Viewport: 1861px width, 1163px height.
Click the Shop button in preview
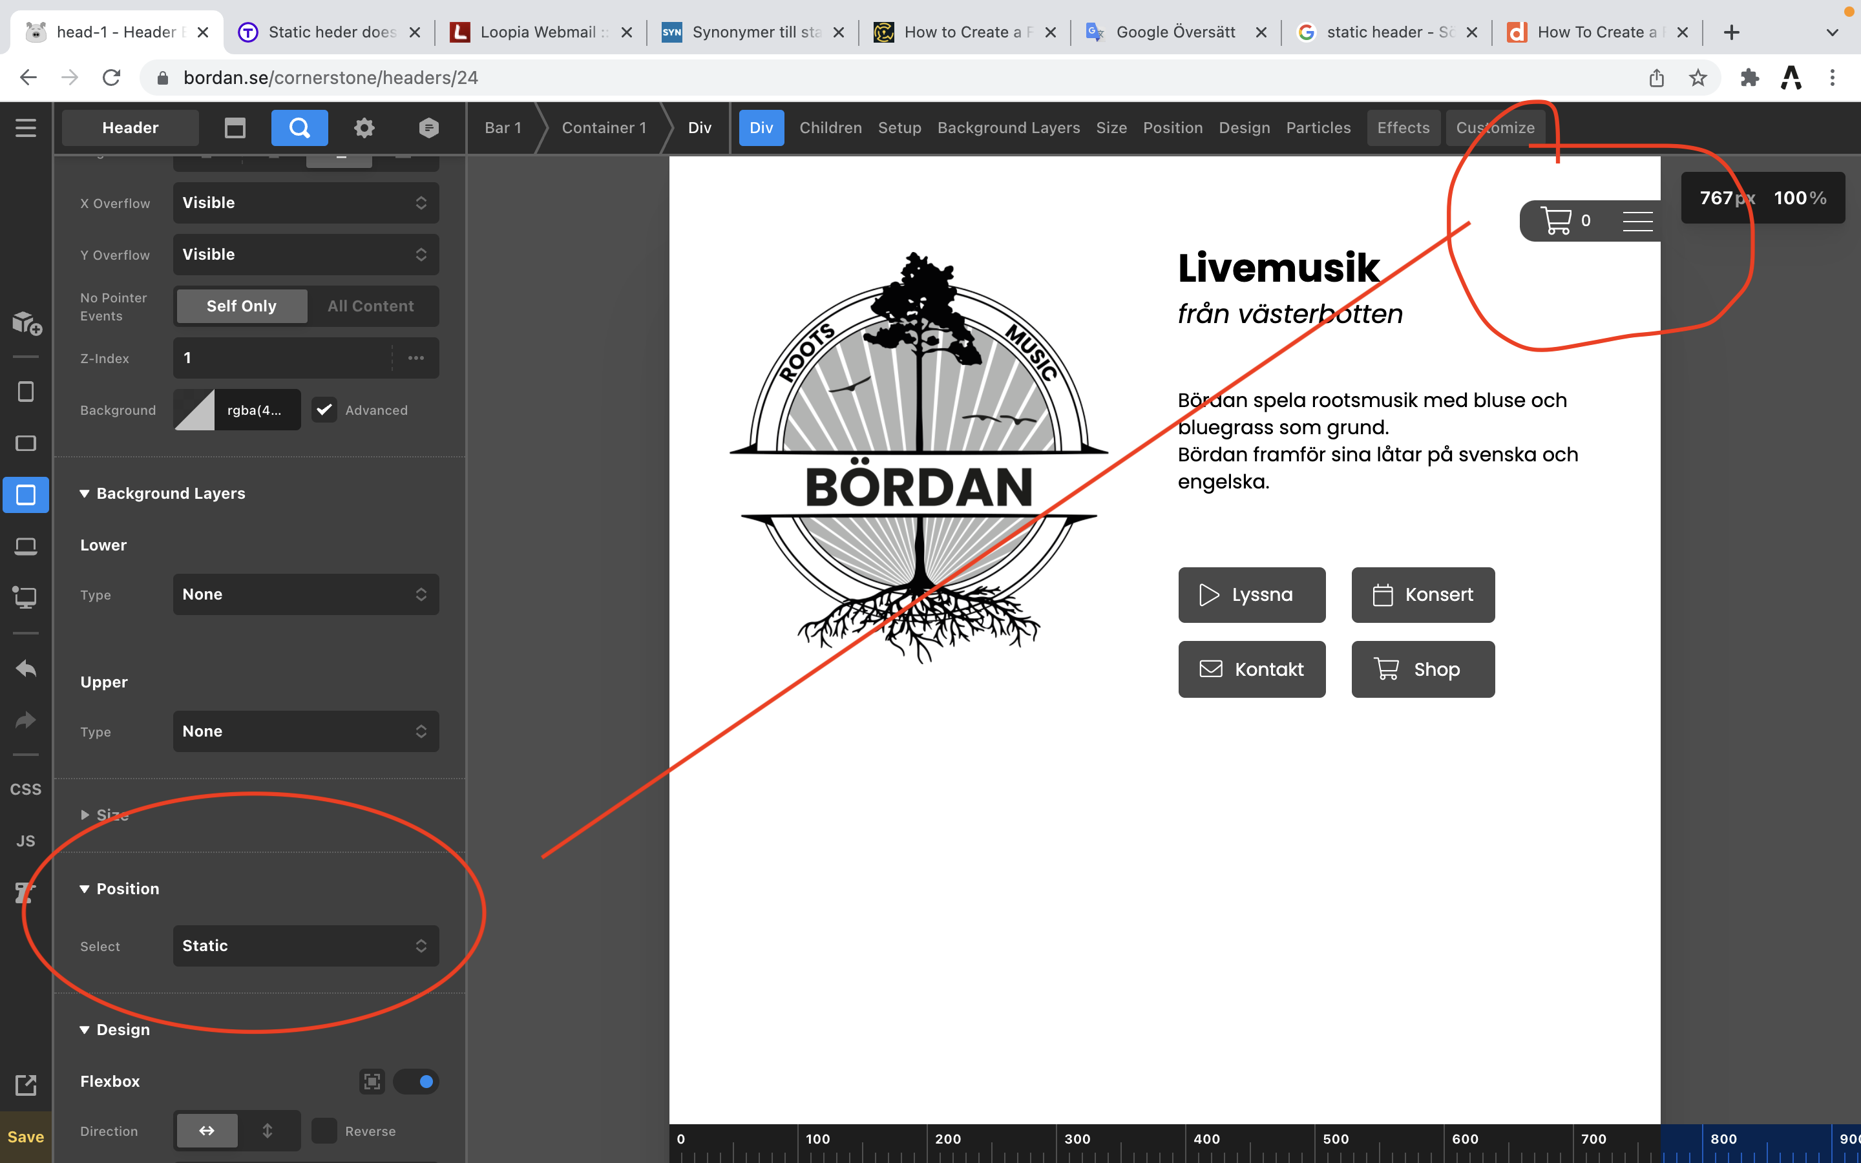tap(1424, 669)
